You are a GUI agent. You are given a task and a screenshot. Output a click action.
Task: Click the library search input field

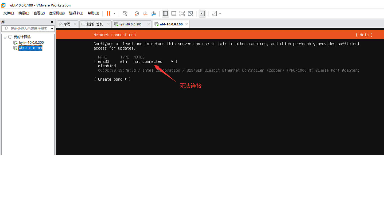pyautogui.click(x=28, y=28)
